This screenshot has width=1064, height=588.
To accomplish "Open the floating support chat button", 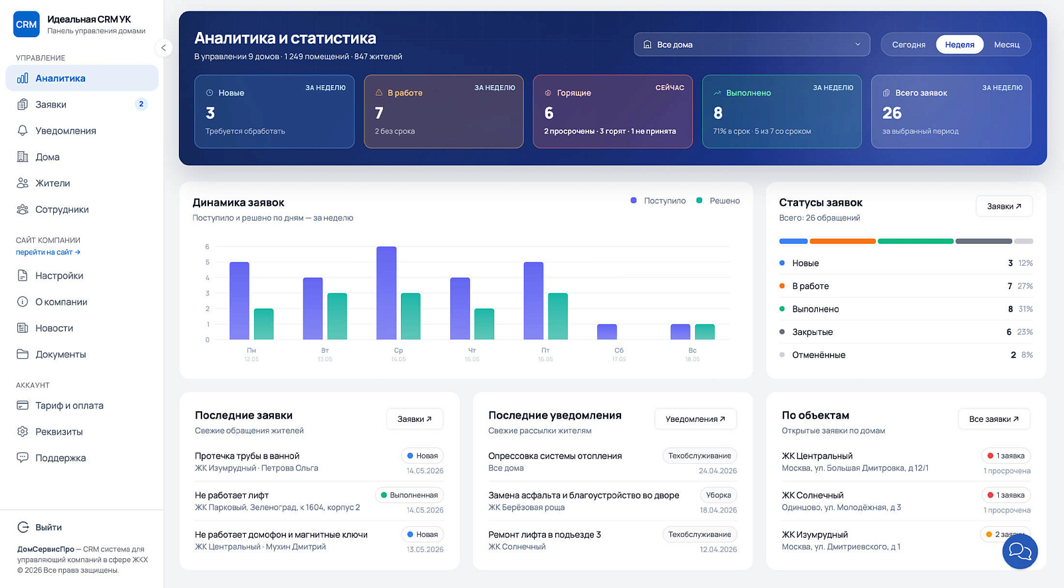I will pyautogui.click(x=1020, y=551).
